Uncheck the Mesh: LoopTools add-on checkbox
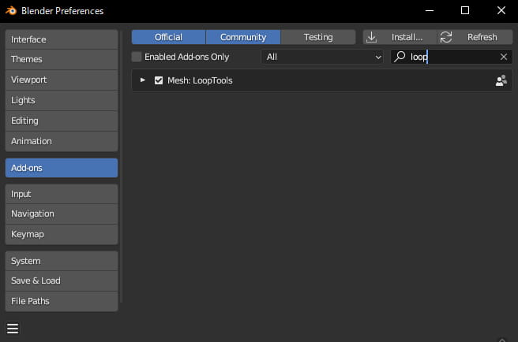518x342 pixels. pos(159,80)
